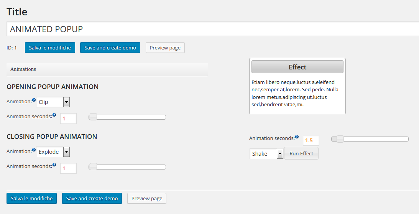Viewport: 419px width, 214px height.
Task: Click help icon beside opening Animation label
Action: [x=34, y=100]
